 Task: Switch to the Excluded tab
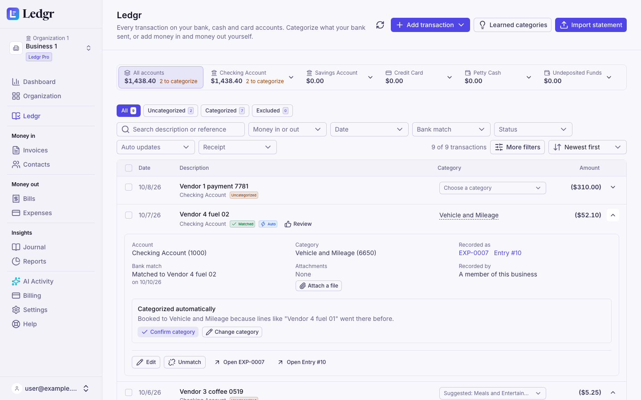click(272, 111)
